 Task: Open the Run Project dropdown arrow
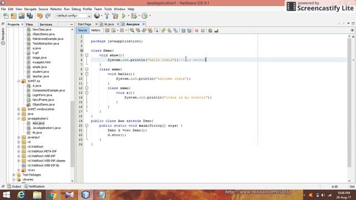[128, 16]
